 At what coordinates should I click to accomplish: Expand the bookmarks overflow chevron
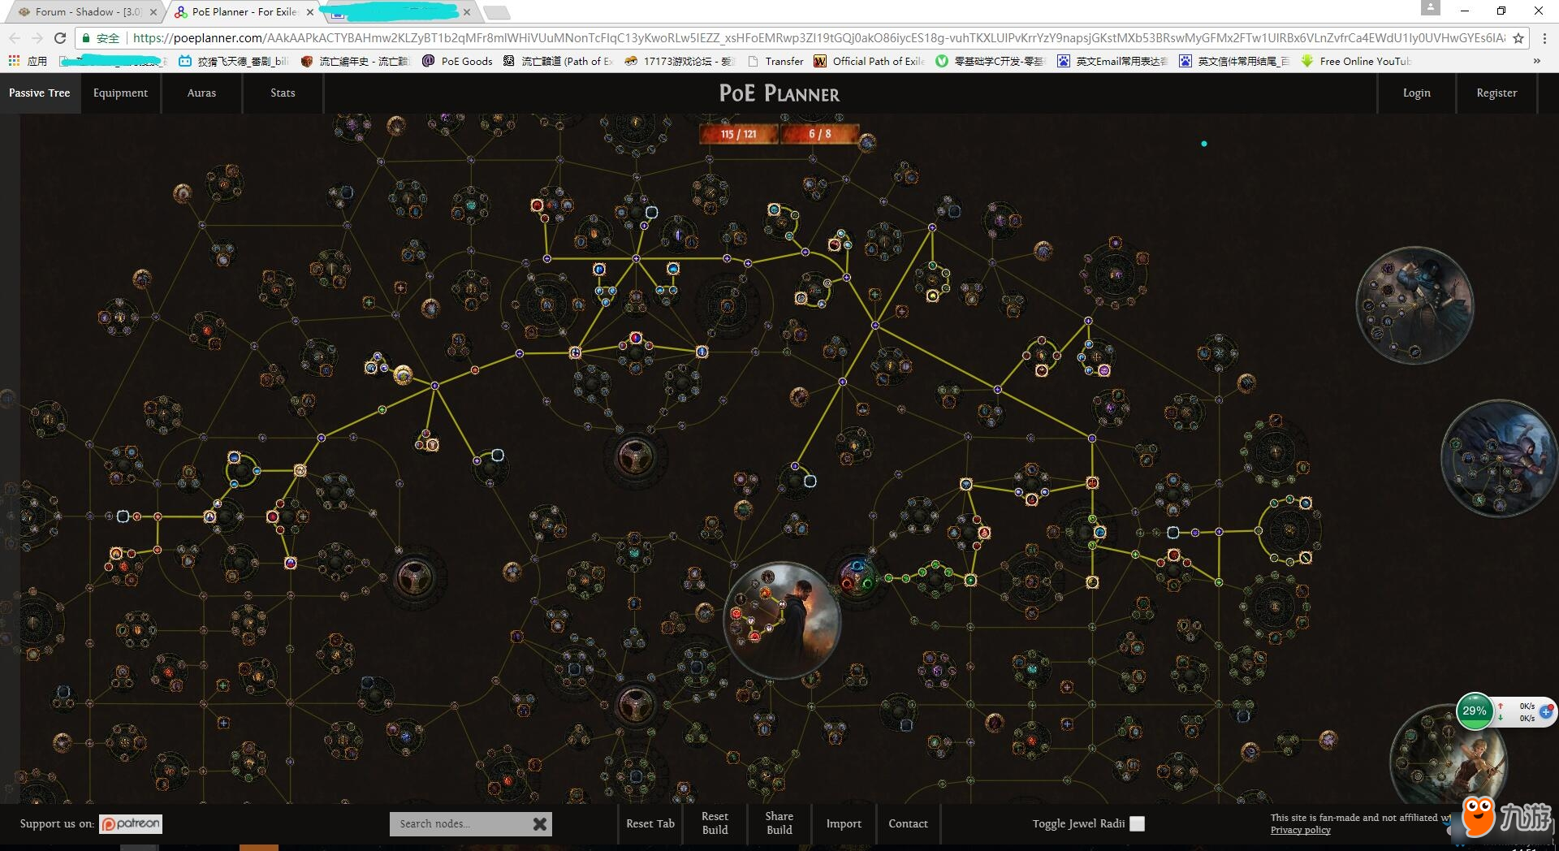click(x=1536, y=61)
